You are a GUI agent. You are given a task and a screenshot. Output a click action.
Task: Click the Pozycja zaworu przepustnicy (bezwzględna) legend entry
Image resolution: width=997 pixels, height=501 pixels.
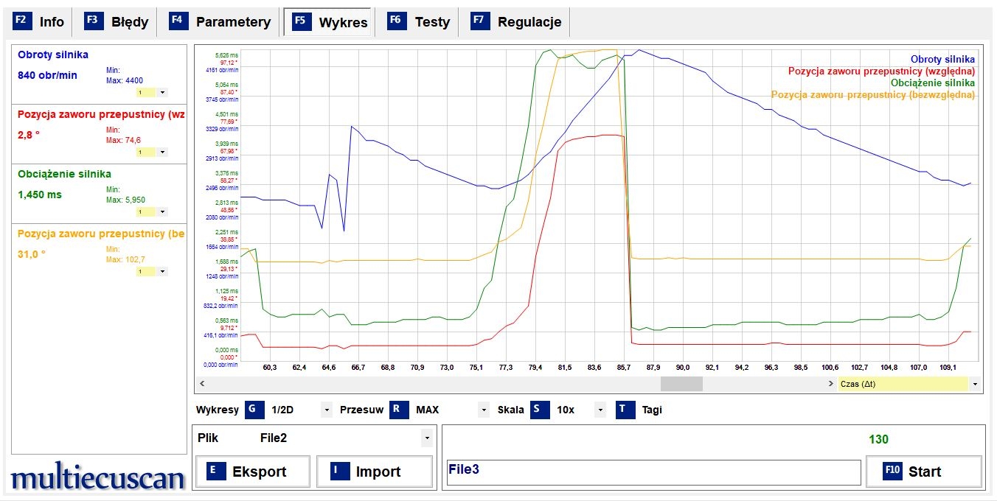tap(873, 94)
